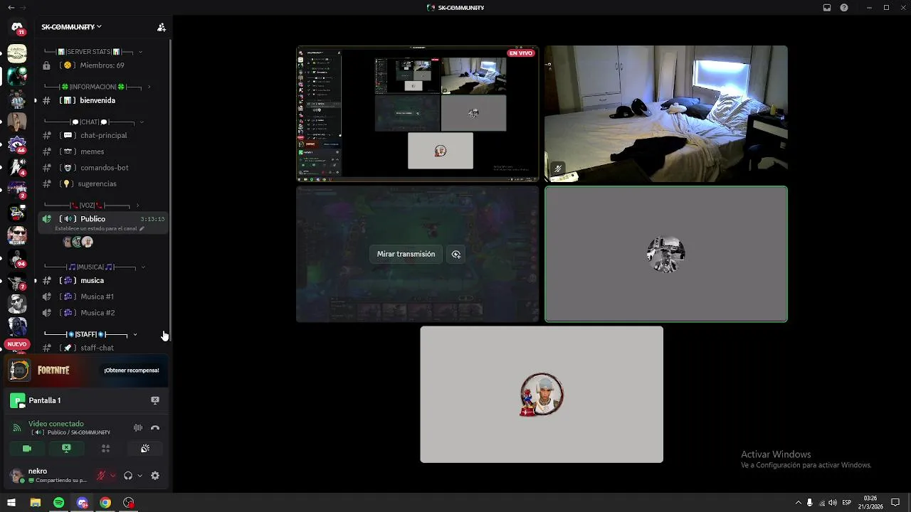Click taskbar volume speaker icon

pos(833,503)
